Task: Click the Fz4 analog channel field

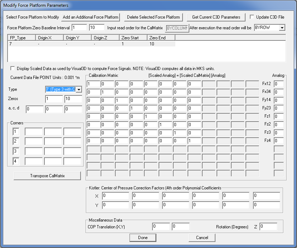Action: (x=279, y=141)
